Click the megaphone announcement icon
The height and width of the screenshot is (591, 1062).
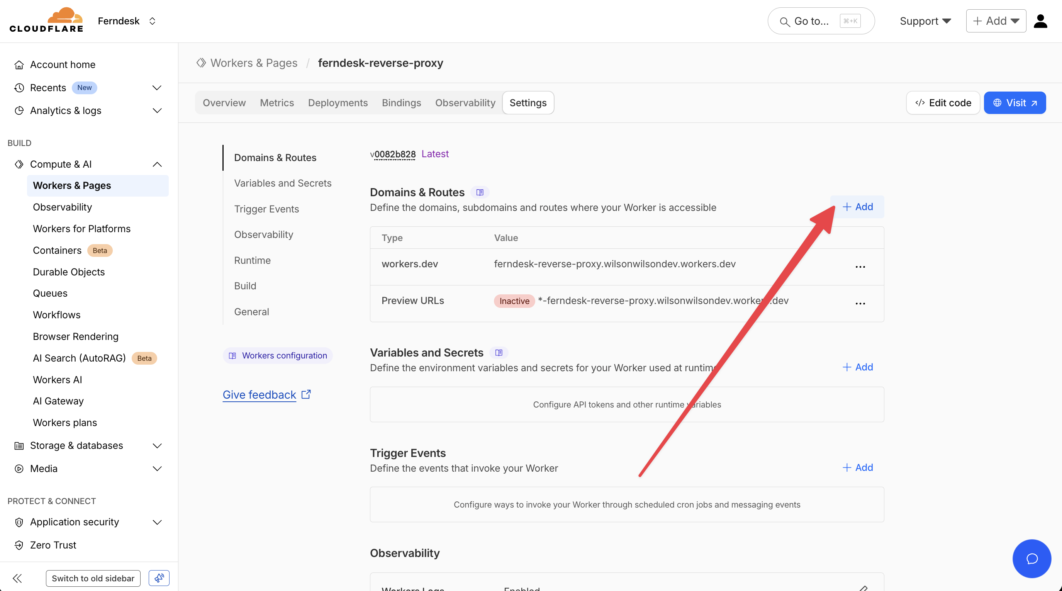[159, 578]
